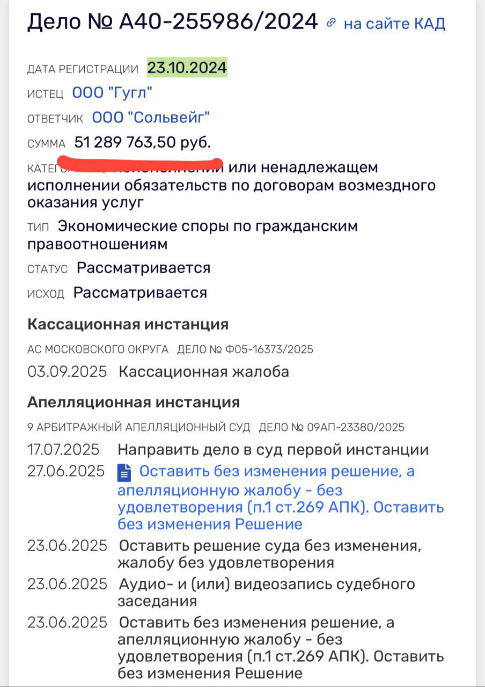This screenshot has width=485, height=687.
Task: Click the case title 'Дело № А40-255986/2024'
Action: [x=172, y=22]
